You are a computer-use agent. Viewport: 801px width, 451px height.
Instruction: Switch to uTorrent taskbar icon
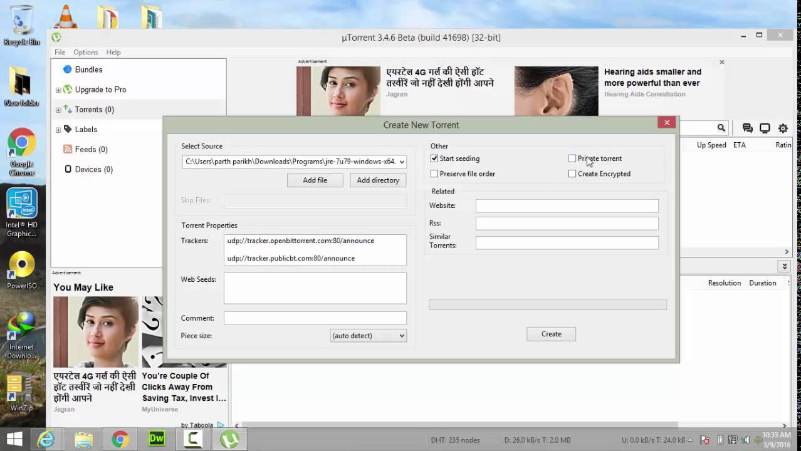click(x=229, y=439)
